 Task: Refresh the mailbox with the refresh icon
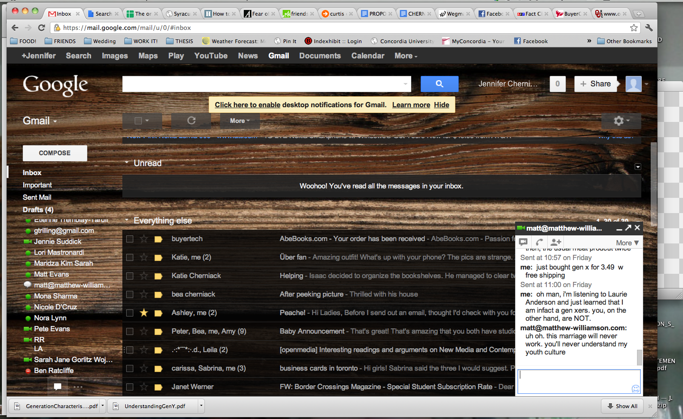191,121
